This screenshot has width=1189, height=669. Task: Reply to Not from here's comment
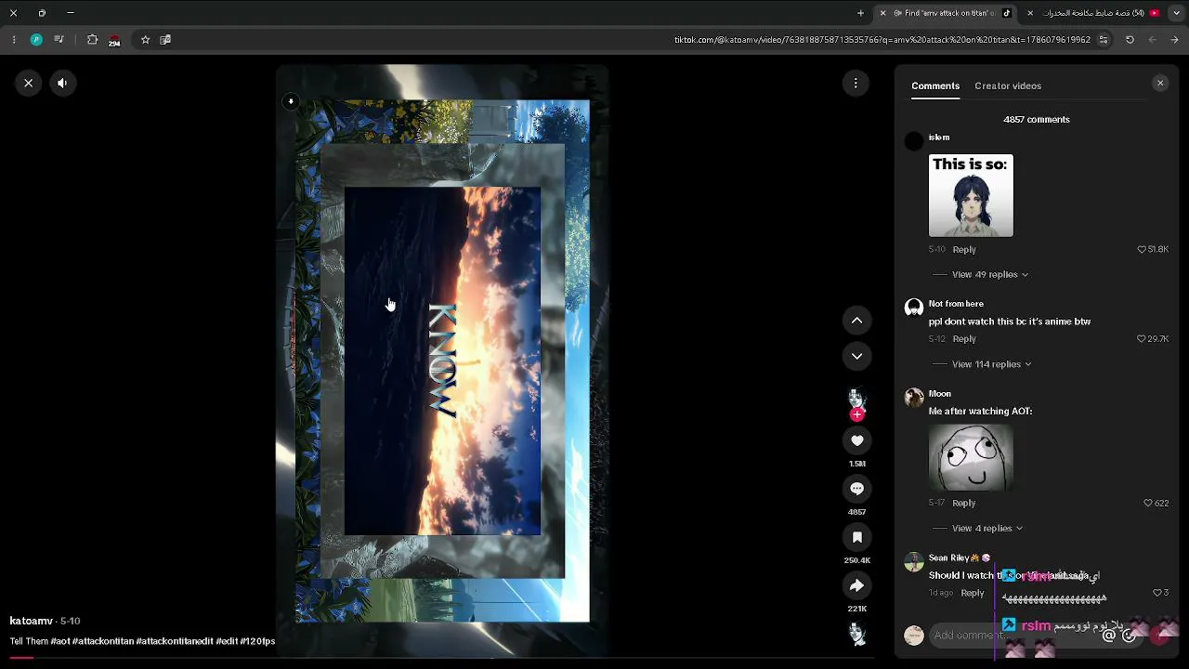click(964, 339)
